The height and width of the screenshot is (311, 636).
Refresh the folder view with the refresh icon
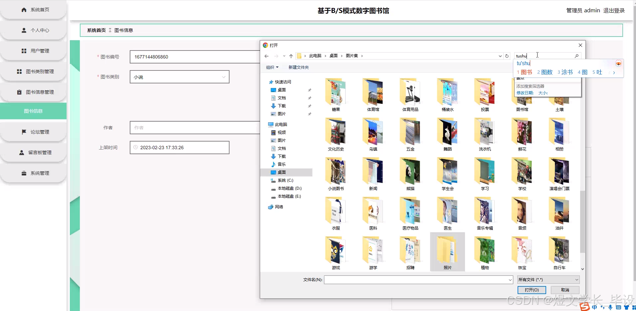tap(507, 56)
